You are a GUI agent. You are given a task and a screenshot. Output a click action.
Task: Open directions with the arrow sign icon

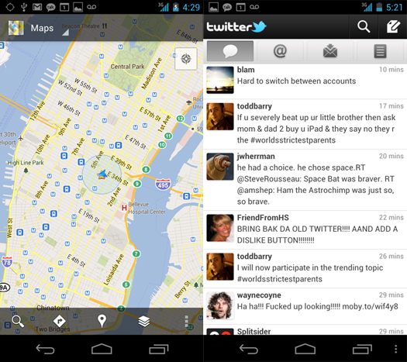[x=59, y=321]
